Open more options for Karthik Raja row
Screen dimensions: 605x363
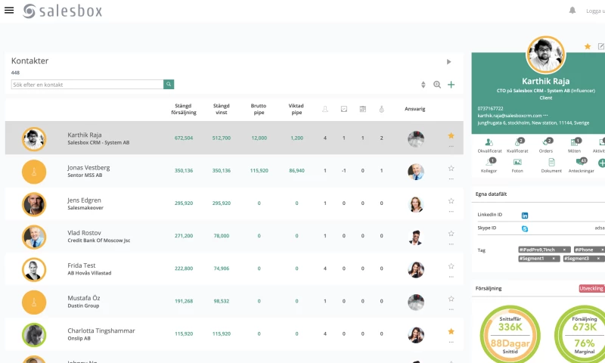click(x=451, y=147)
